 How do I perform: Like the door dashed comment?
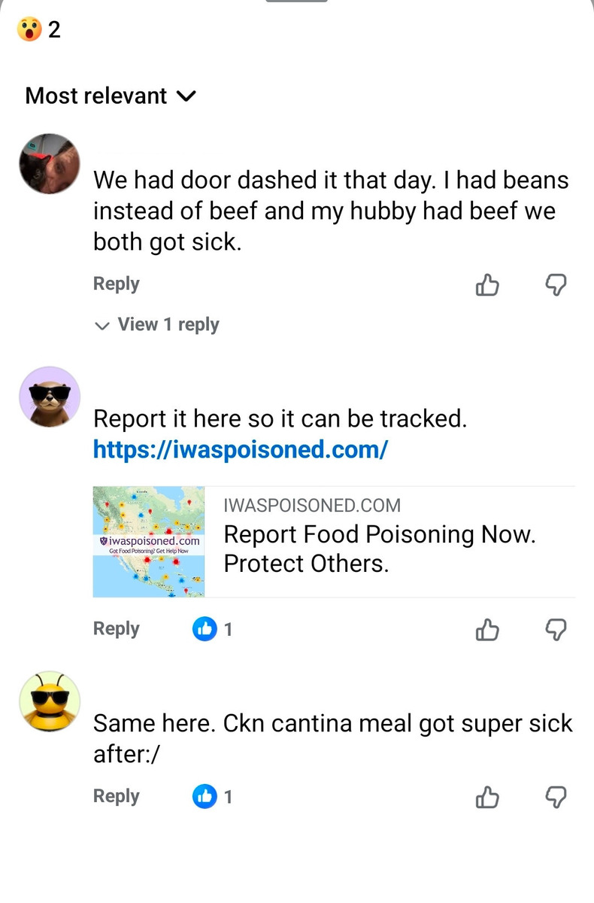pos(487,284)
